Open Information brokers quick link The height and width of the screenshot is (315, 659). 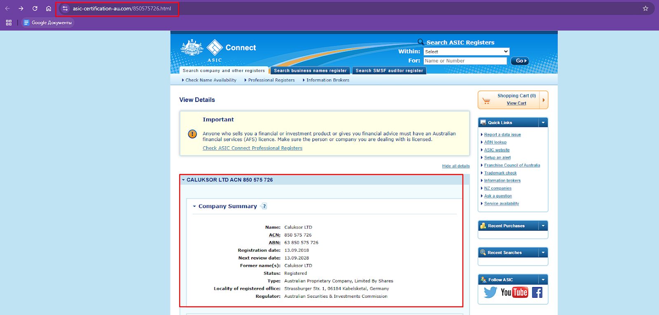502,181
